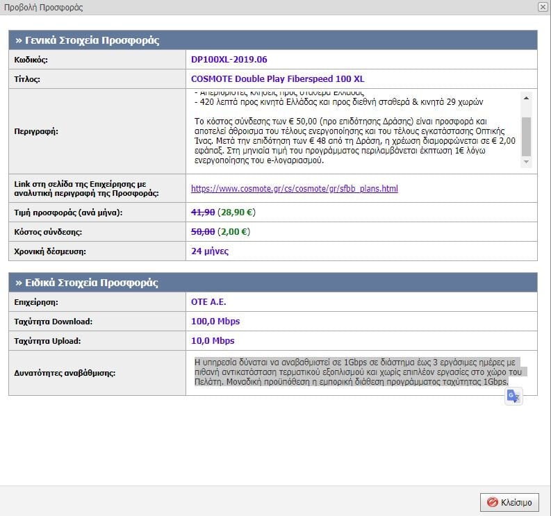Click the download speed 100,0 Mbps
This screenshot has width=551, height=516.
point(215,322)
